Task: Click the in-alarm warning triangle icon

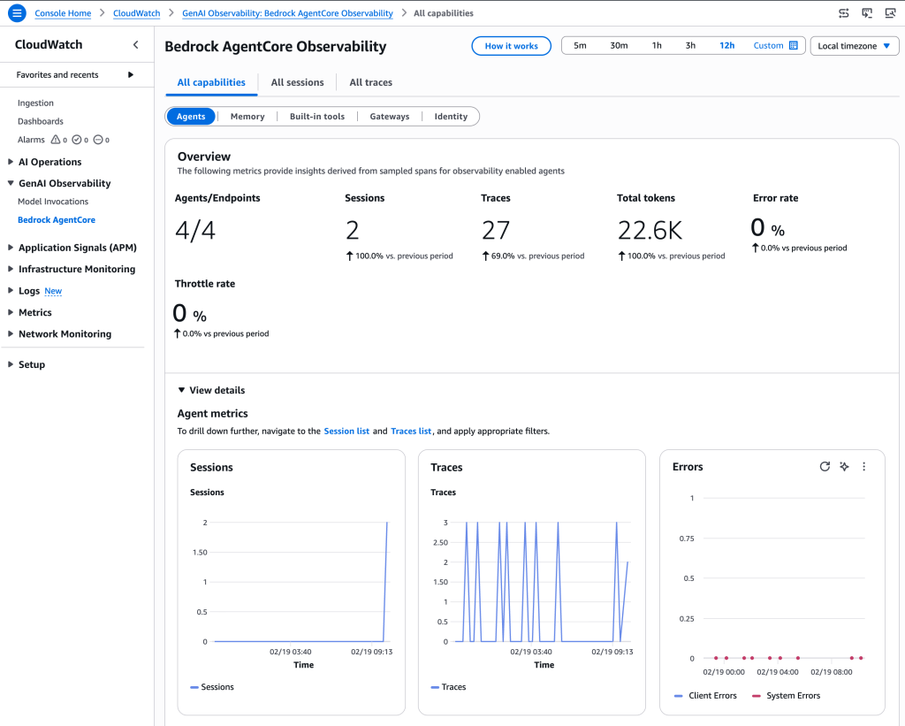Action: pos(56,140)
